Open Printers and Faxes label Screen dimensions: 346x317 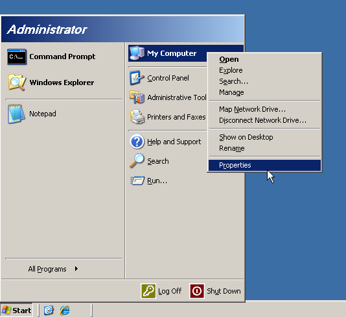pyautogui.click(x=176, y=117)
